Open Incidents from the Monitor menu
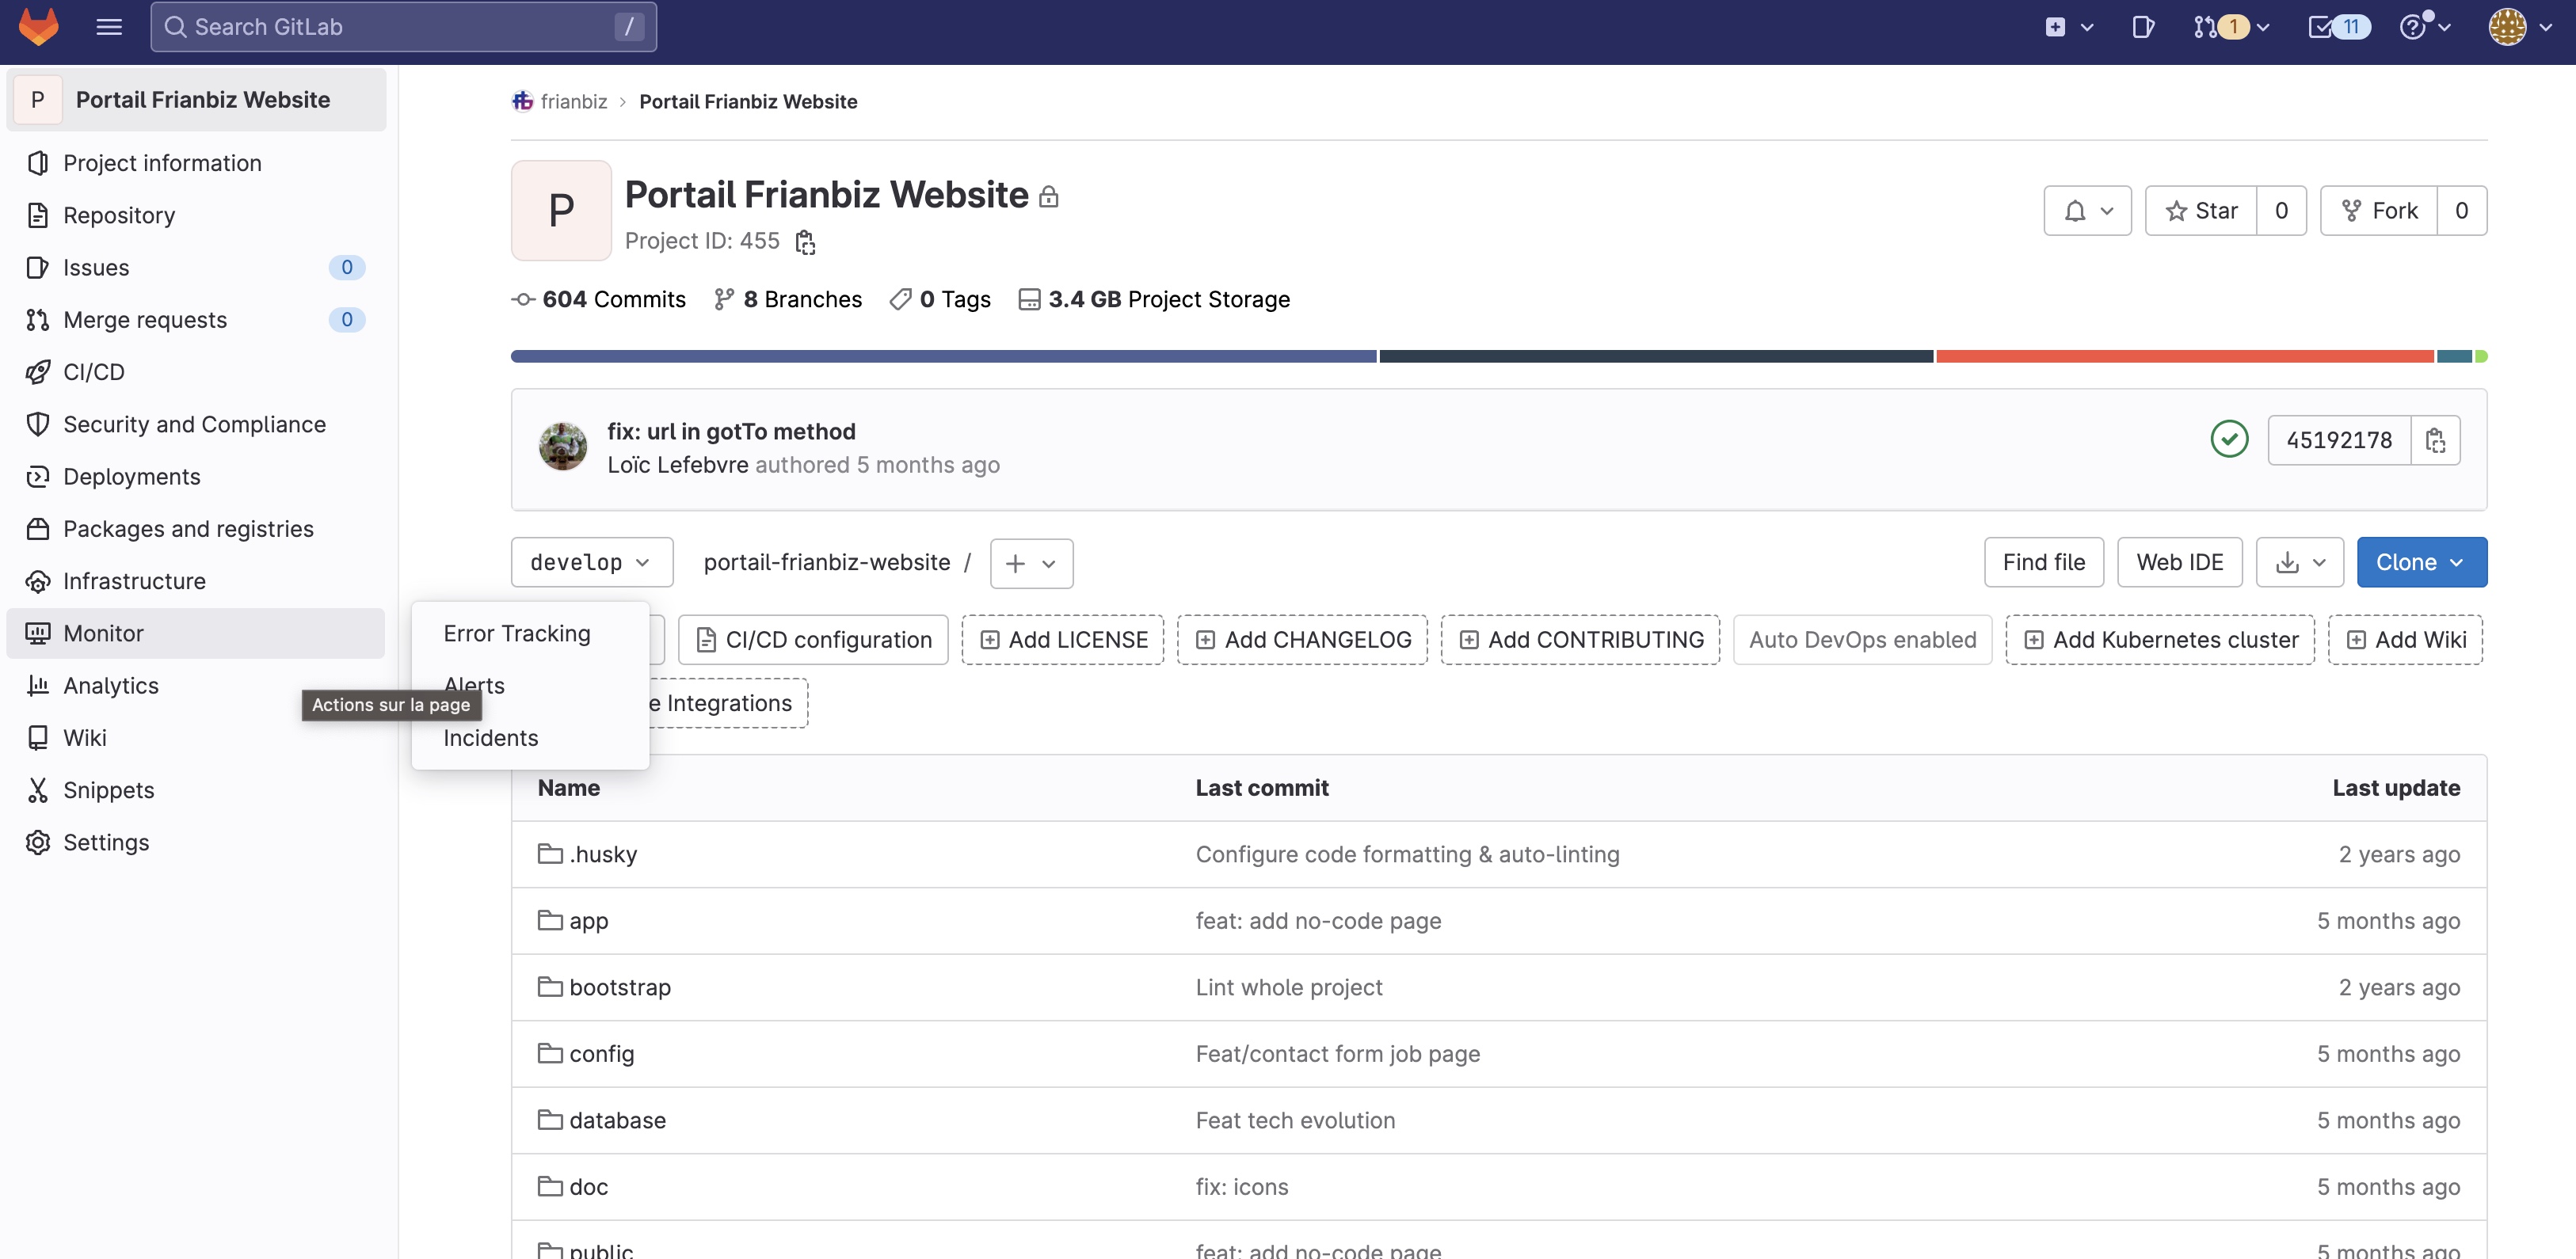 point(491,738)
